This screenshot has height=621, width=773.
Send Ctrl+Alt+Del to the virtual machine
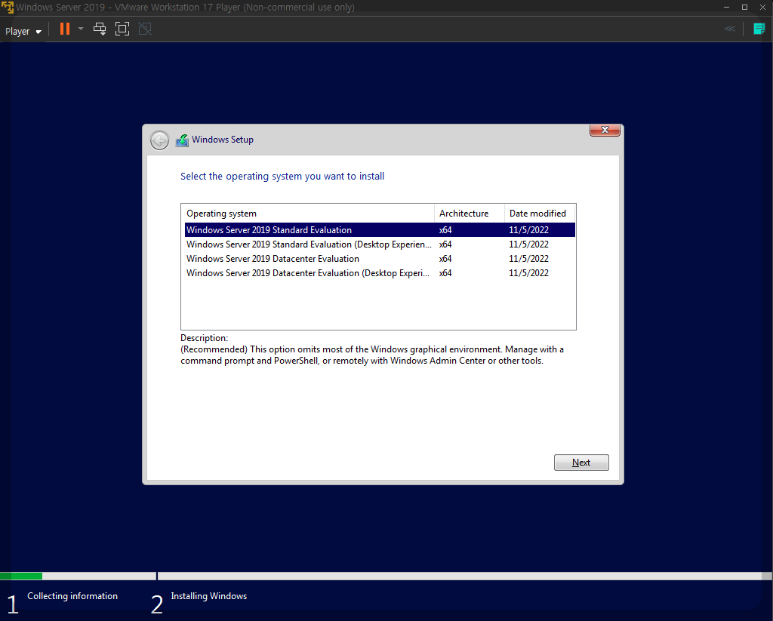tap(99, 28)
